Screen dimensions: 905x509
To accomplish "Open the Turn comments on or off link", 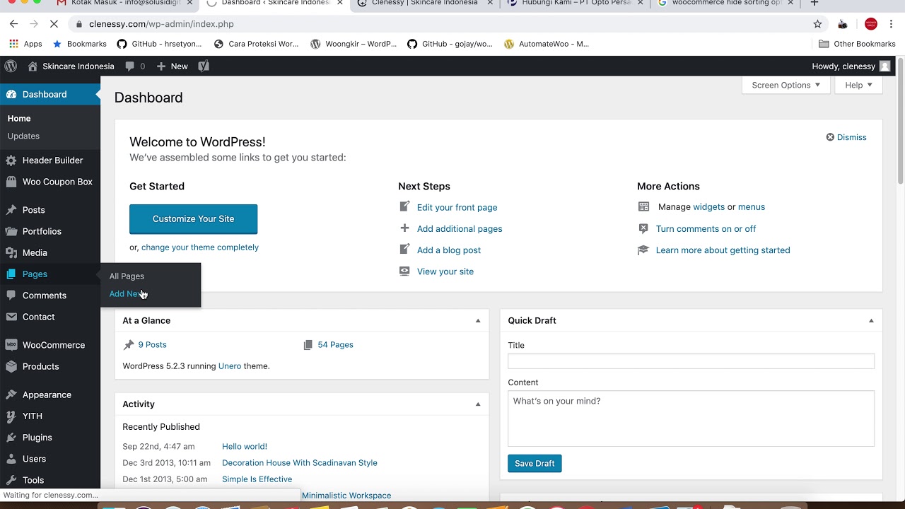I will [706, 229].
